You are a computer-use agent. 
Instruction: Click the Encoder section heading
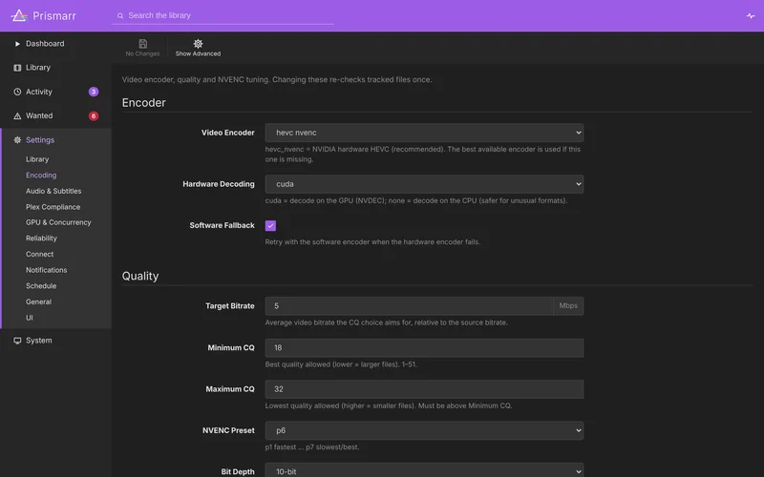point(144,103)
